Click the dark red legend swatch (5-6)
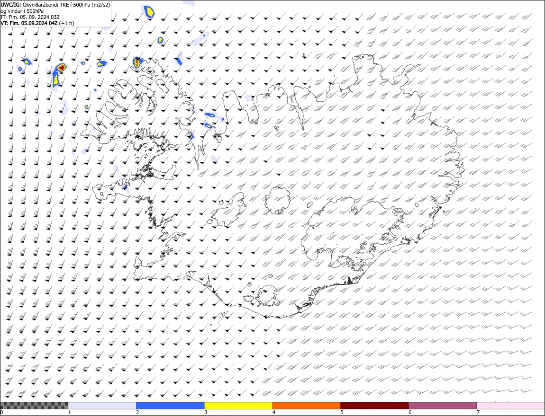The image size is (545, 416). pos(375,406)
